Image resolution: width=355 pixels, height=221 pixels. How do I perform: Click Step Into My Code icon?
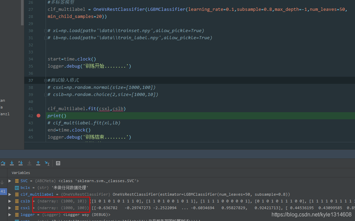(21, 163)
